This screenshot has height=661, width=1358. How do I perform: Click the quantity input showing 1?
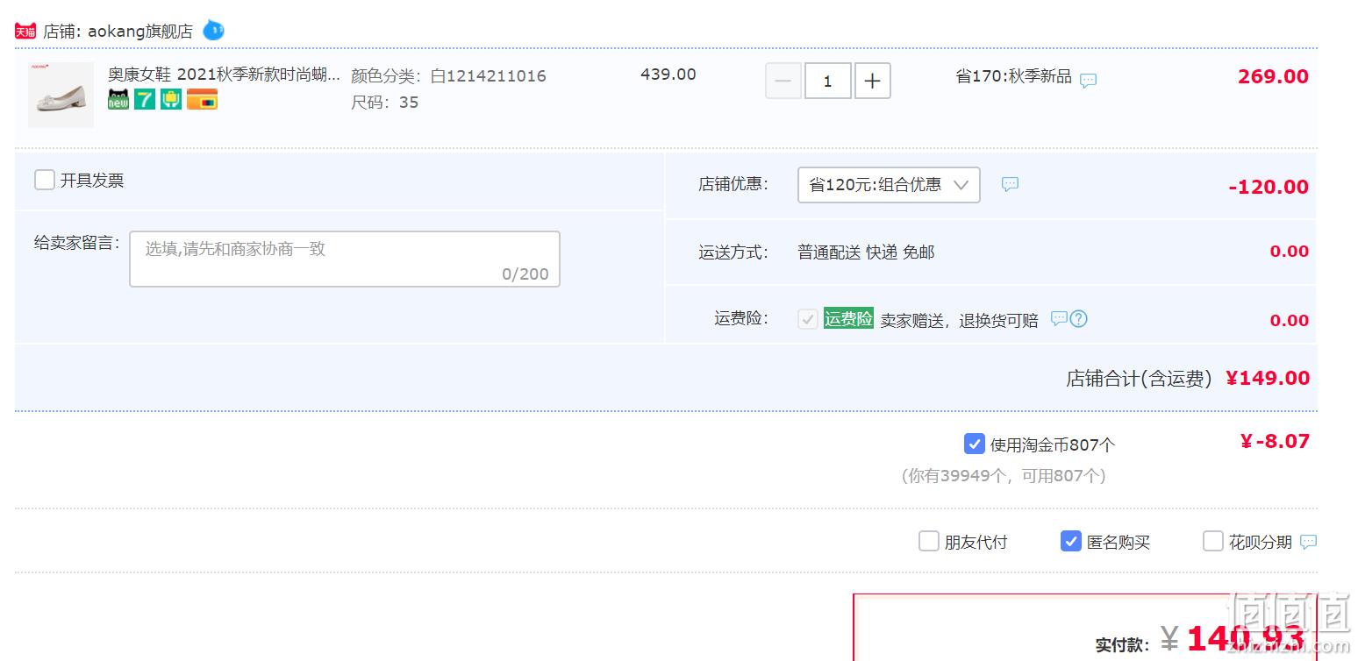pos(827,82)
